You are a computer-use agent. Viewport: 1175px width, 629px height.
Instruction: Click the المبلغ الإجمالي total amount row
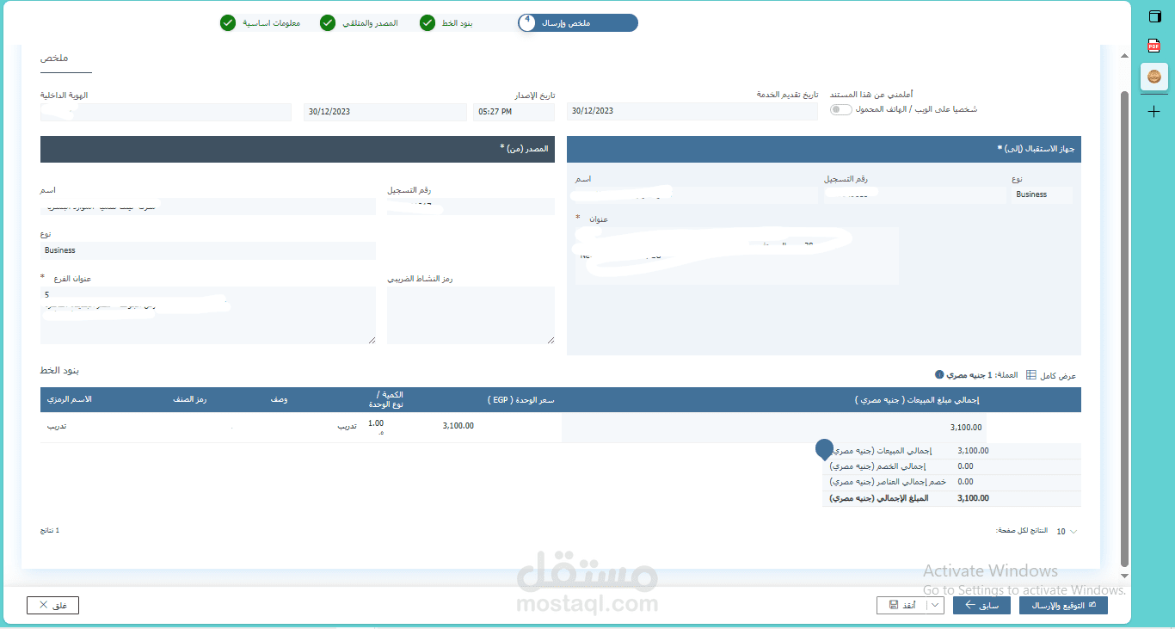(x=951, y=498)
